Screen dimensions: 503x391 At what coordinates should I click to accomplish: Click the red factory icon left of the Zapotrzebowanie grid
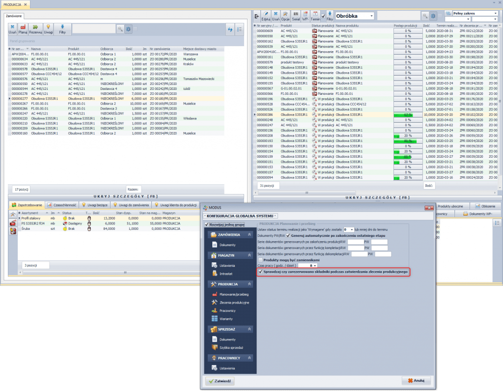[13, 223]
